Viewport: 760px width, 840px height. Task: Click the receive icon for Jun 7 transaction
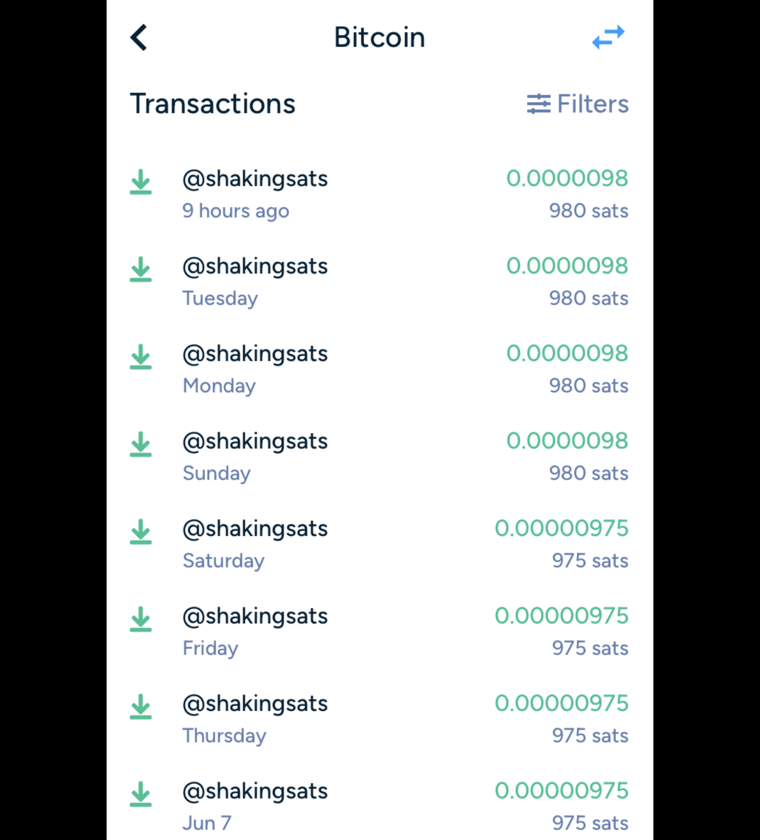coord(141,794)
